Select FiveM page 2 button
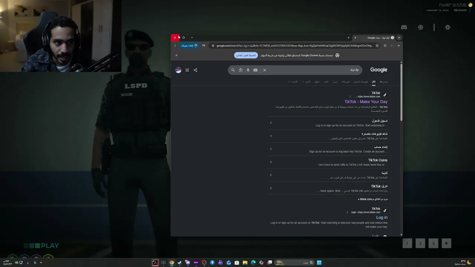 coord(420,243)
